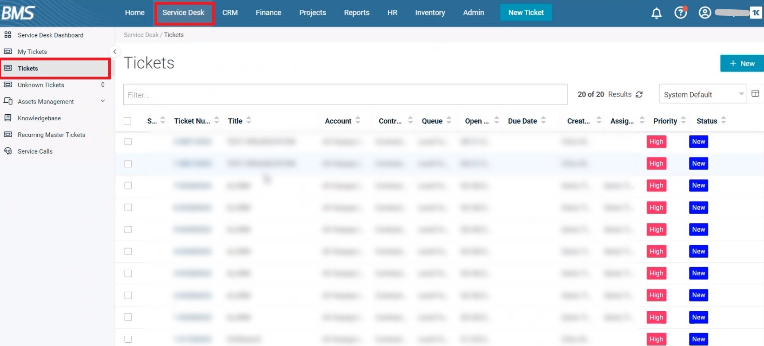Refresh the ticket results list
Screen dimensions: 764x346
639,95
